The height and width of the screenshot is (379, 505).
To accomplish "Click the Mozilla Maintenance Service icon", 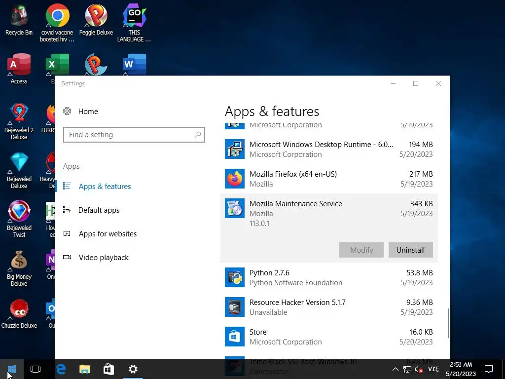I will [234, 208].
